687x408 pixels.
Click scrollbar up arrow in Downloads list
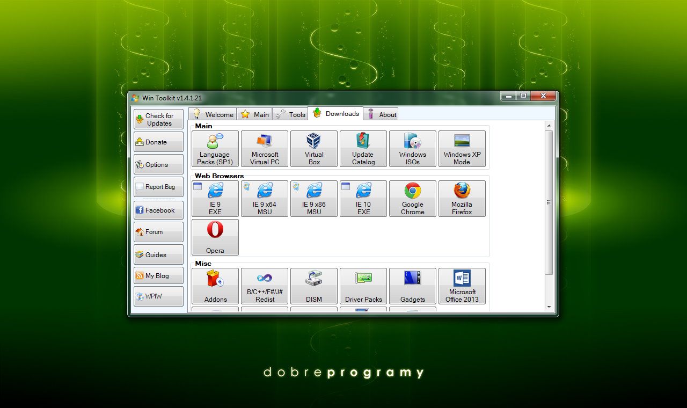point(549,126)
